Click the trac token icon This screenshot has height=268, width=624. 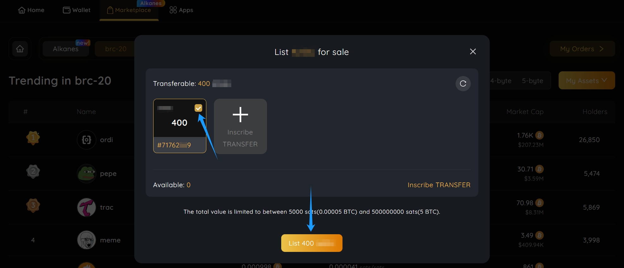86,207
